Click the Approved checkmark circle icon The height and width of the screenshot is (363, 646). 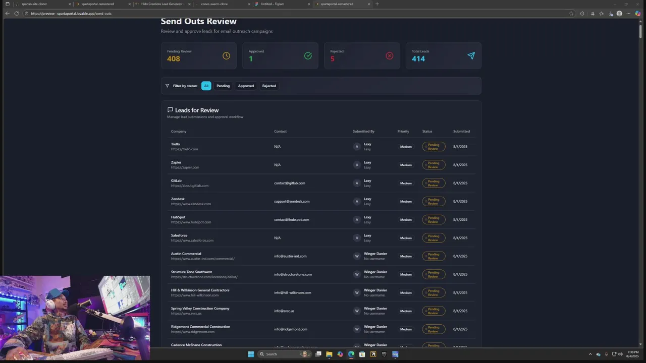click(308, 55)
